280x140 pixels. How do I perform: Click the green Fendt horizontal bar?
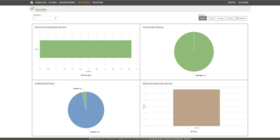[86, 49]
